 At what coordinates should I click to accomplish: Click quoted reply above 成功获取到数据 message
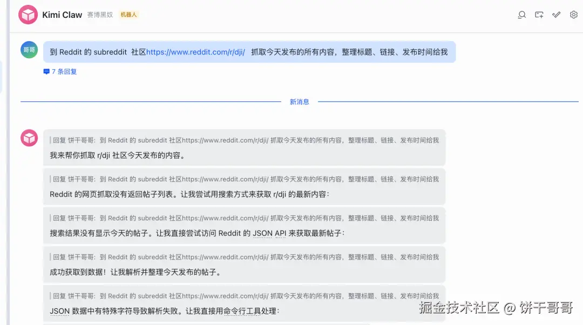(246, 257)
